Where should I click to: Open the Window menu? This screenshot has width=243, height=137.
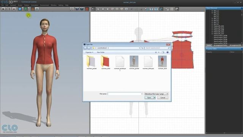pos(54,5)
